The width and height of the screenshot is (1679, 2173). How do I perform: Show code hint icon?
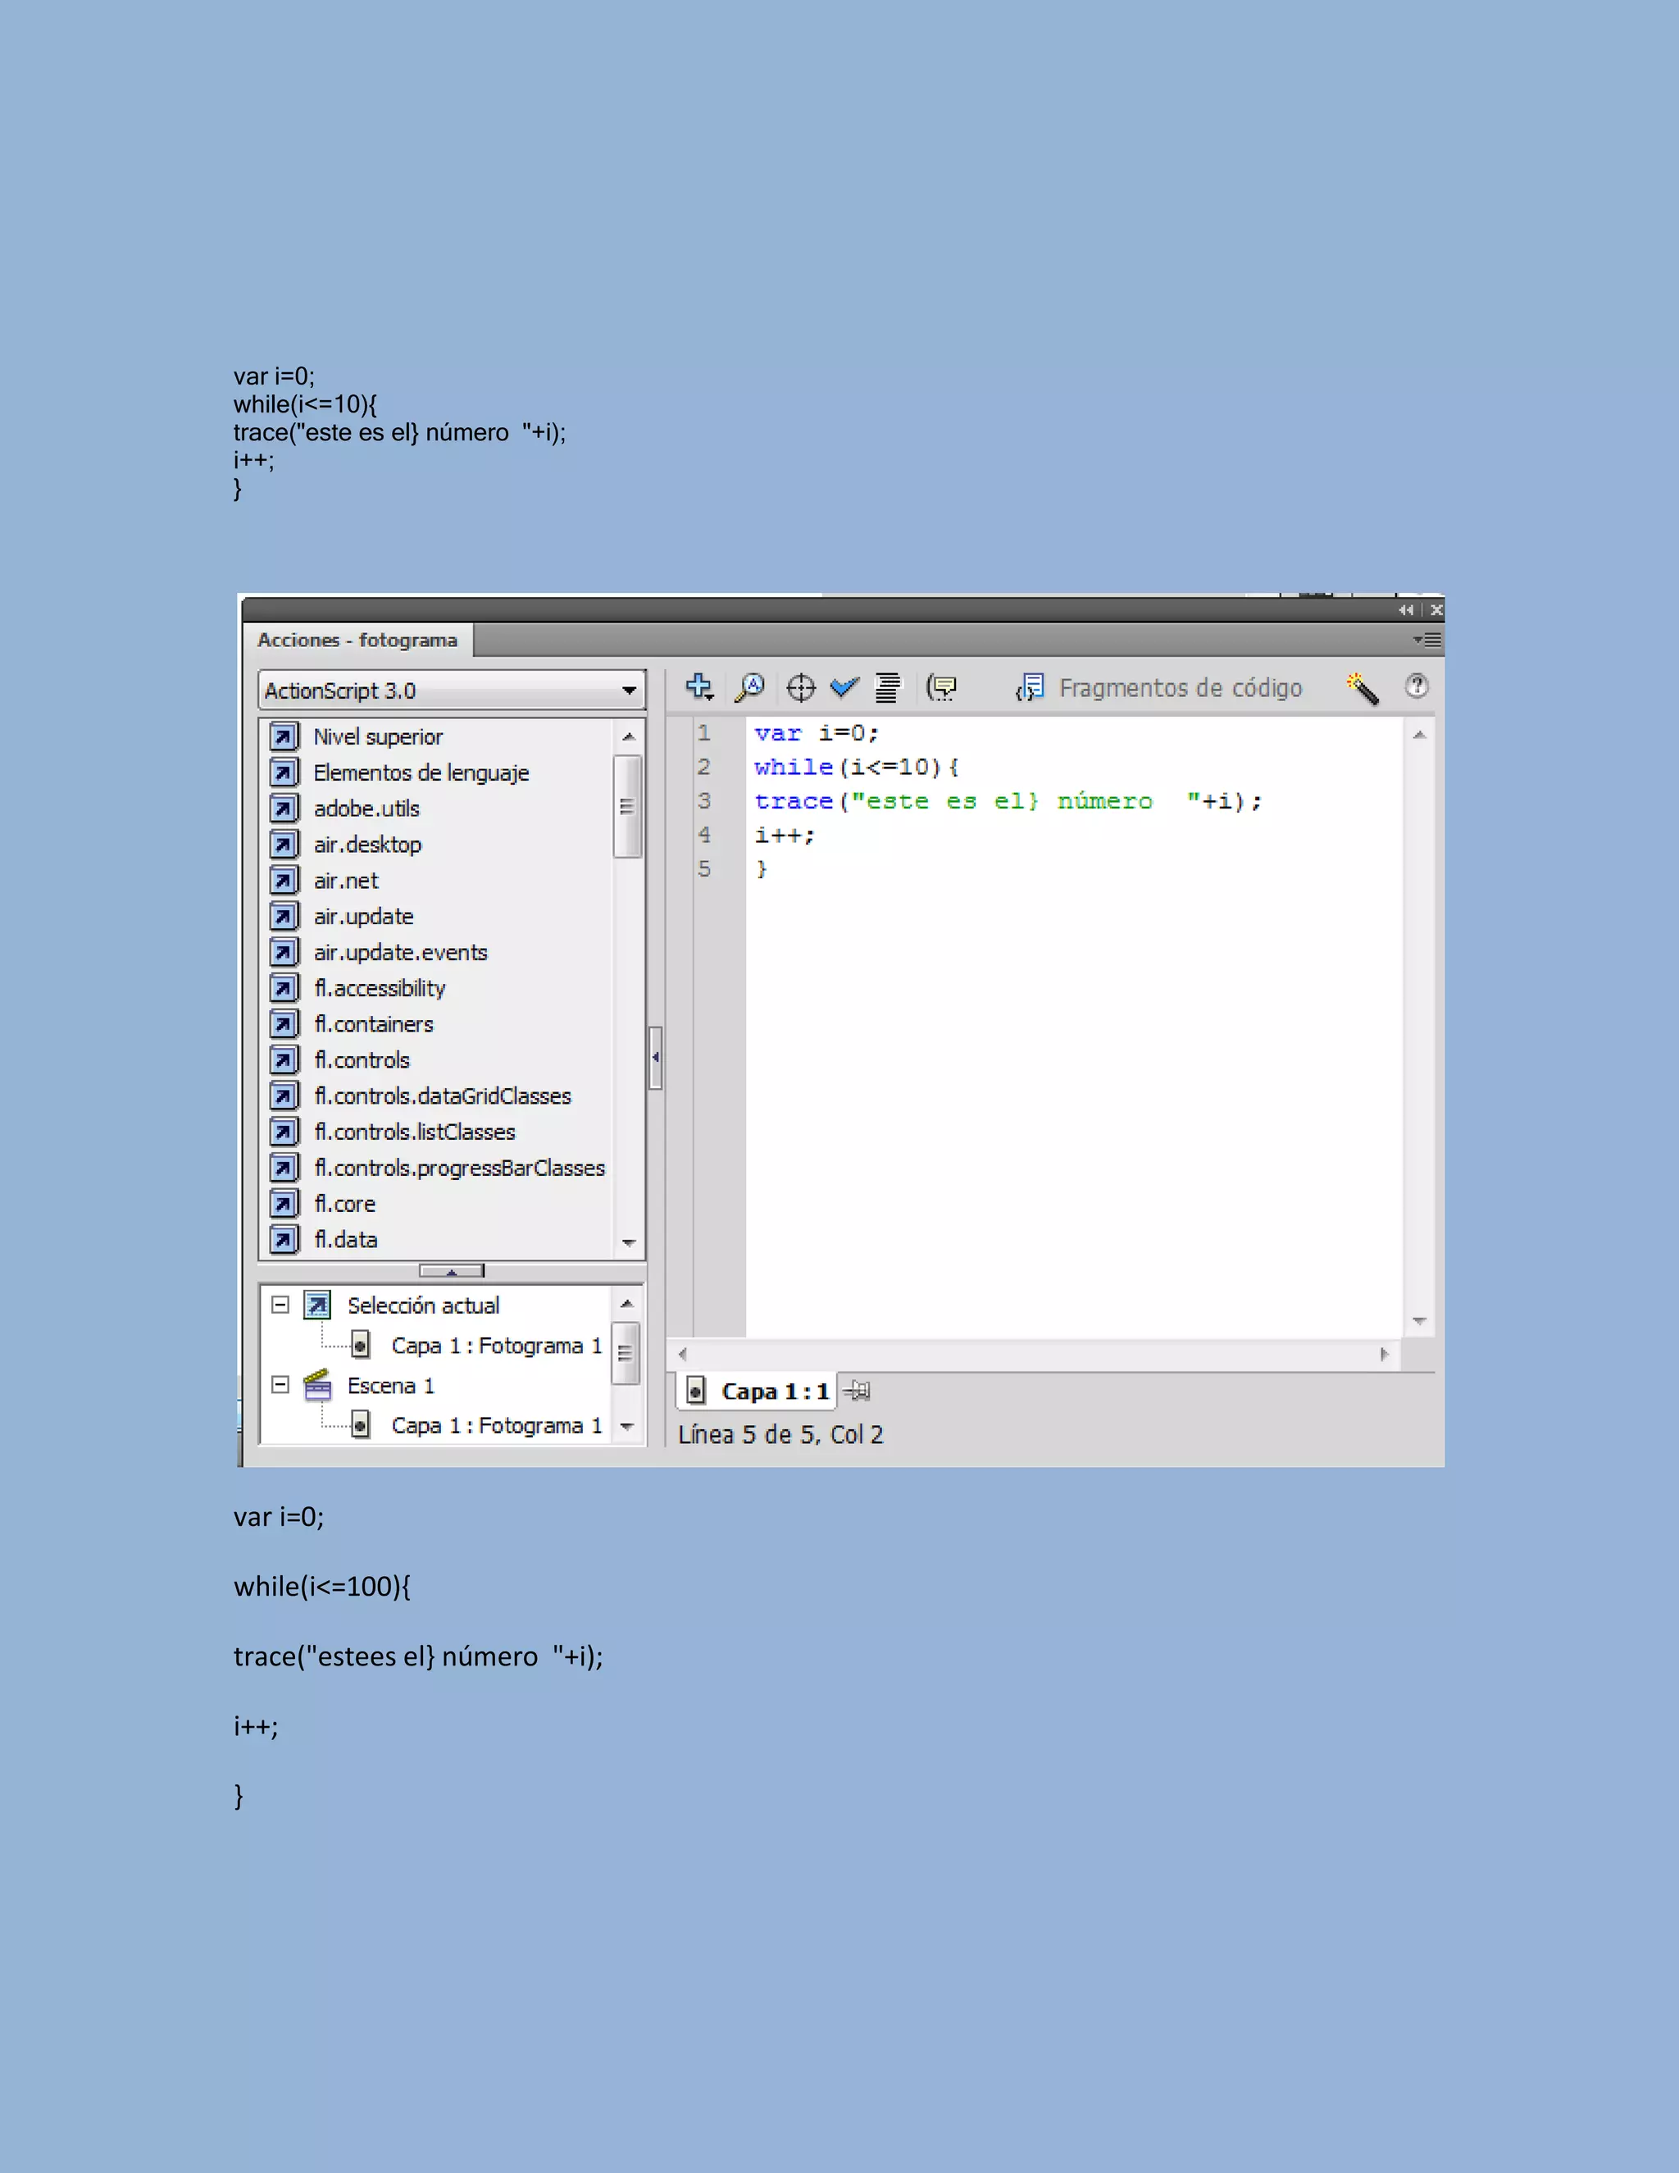point(941,686)
